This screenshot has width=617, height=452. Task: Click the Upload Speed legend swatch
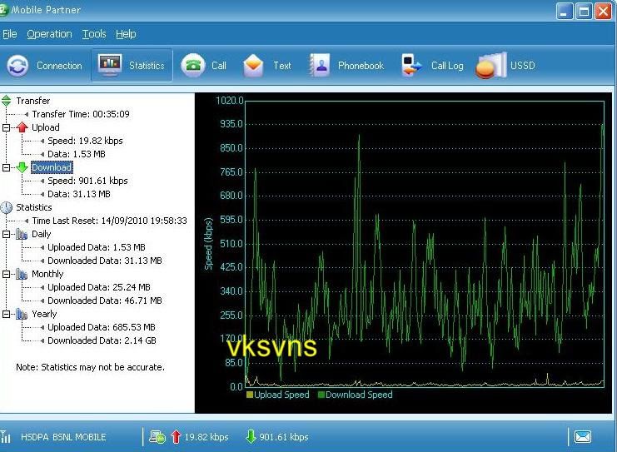tap(250, 395)
